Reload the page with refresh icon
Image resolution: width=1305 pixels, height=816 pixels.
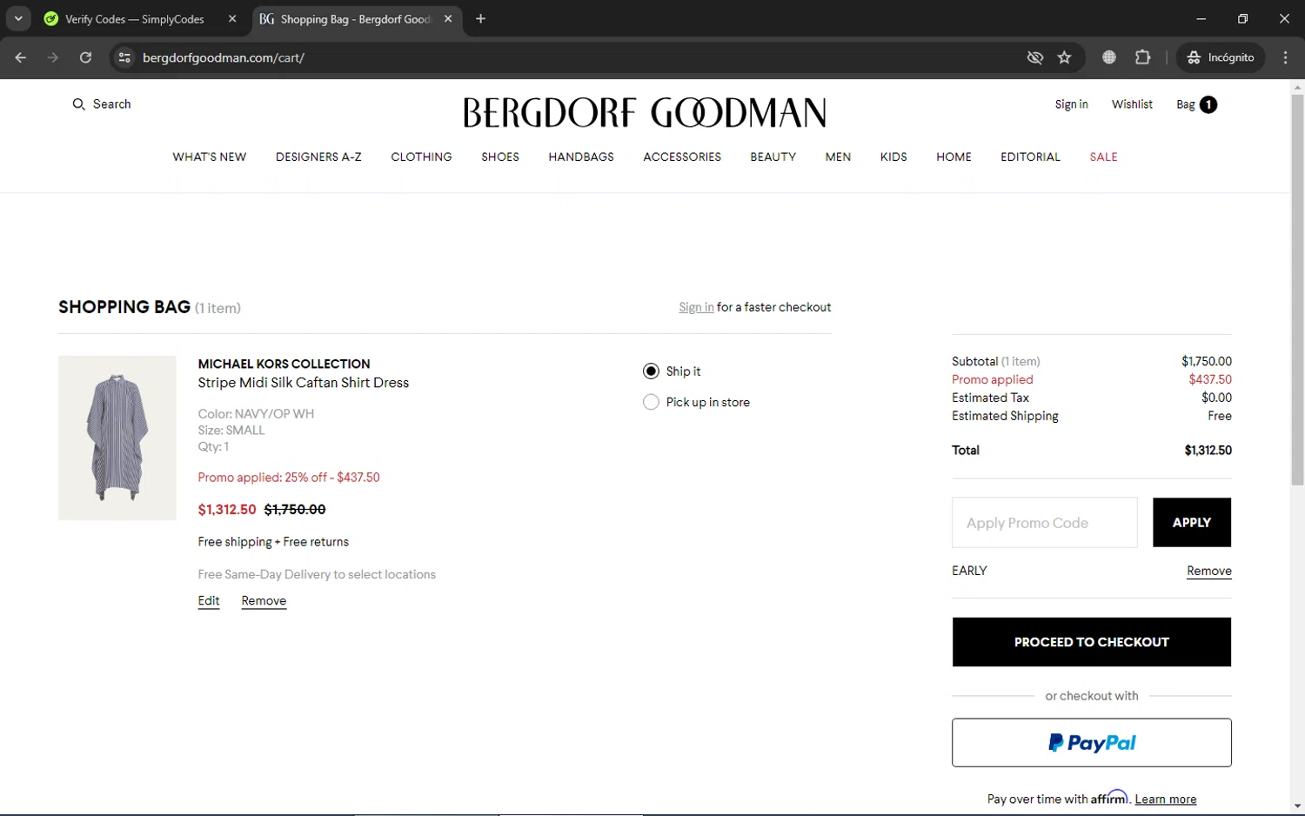point(85,57)
